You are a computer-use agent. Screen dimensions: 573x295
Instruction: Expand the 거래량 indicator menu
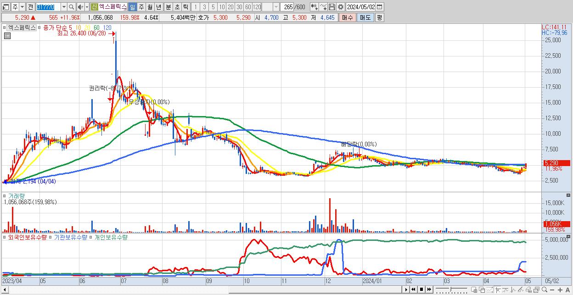(x=5, y=196)
